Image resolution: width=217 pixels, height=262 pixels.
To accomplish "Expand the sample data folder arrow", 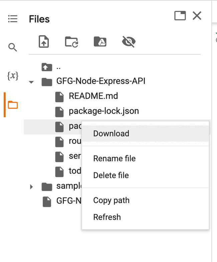I will coord(31,187).
